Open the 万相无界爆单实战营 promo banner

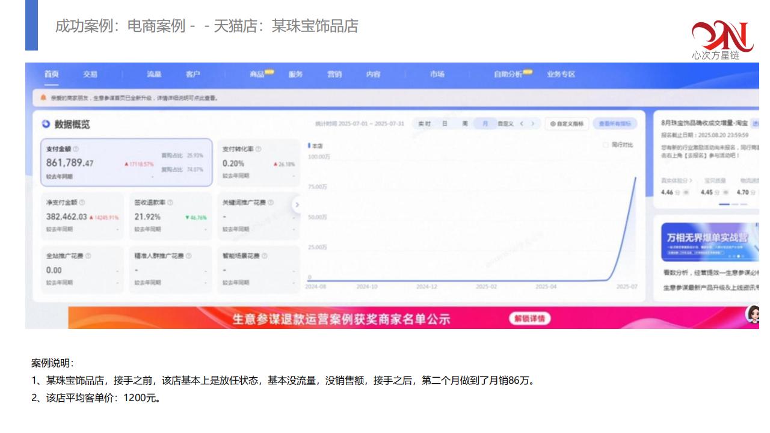[x=708, y=242]
